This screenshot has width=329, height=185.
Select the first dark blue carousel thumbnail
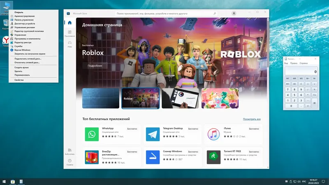pyautogui.click(x=101, y=98)
